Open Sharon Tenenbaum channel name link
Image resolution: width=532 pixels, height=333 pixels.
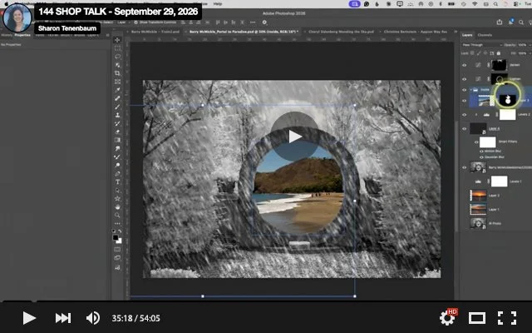[67, 28]
